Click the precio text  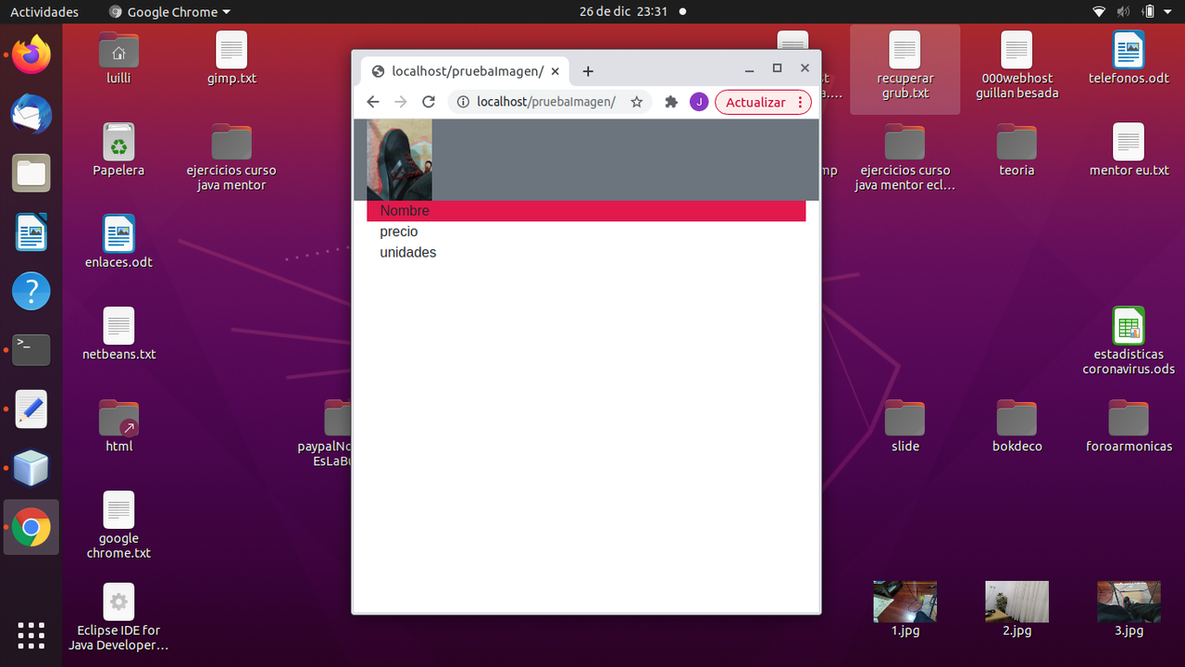click(x=399, y=232)
